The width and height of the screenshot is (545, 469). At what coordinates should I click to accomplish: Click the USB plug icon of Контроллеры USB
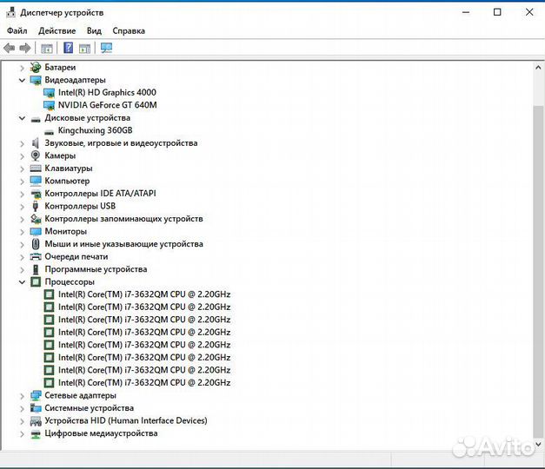pos(35,206)
